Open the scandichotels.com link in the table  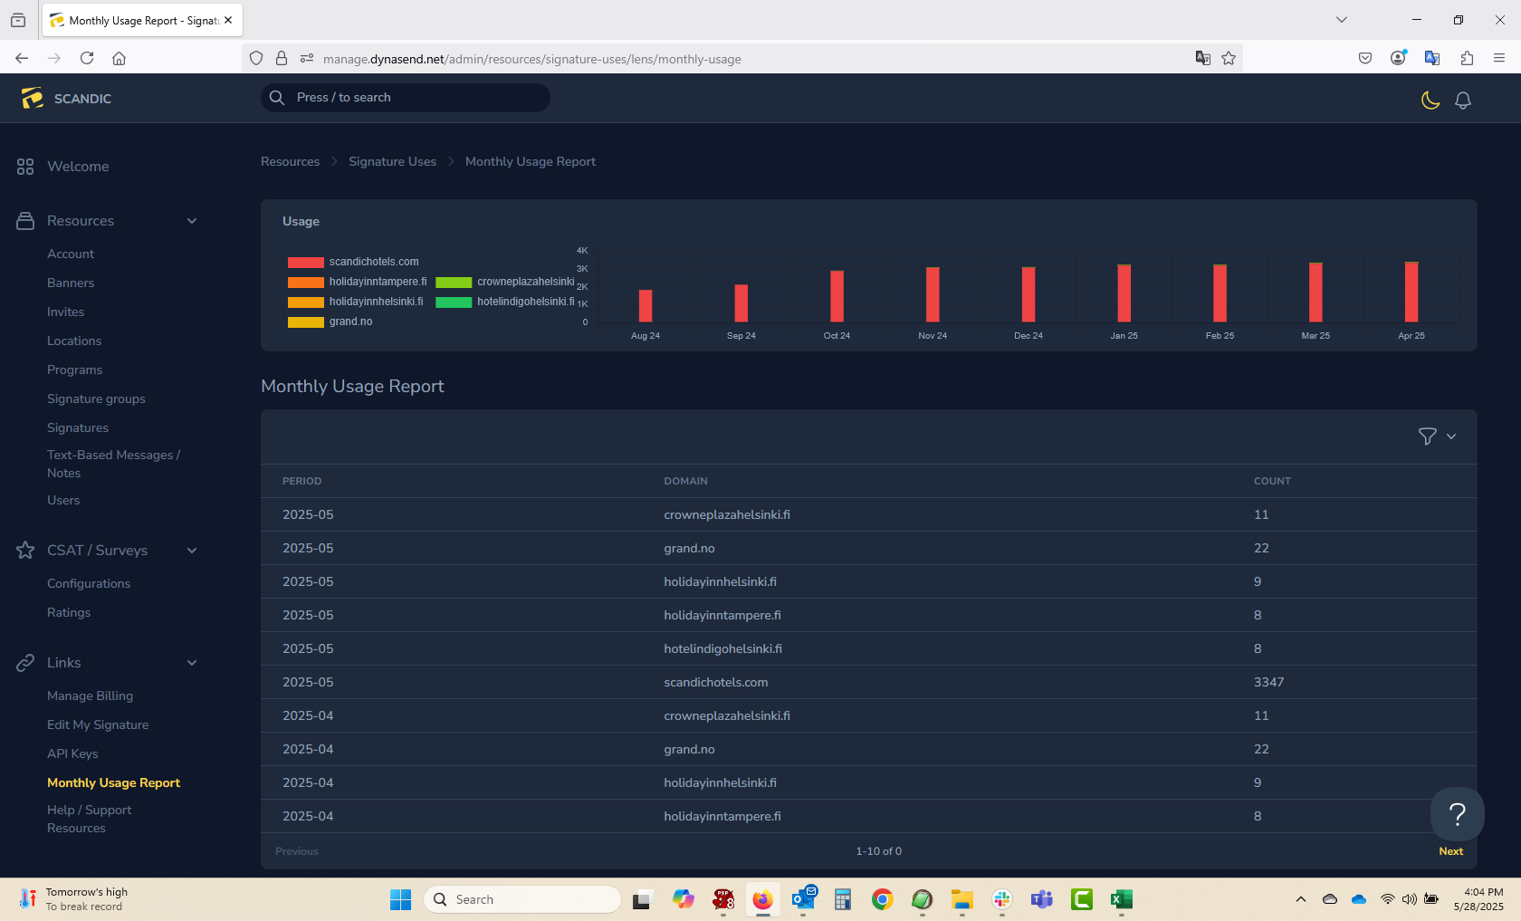tap(715, 682)
